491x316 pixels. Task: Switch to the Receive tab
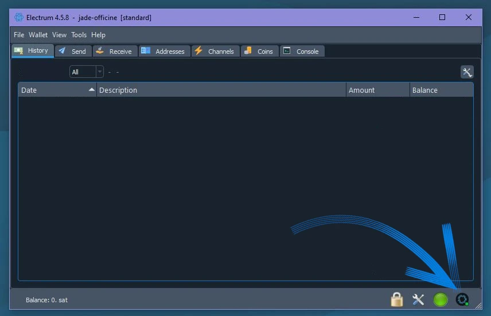coord(114,52)
